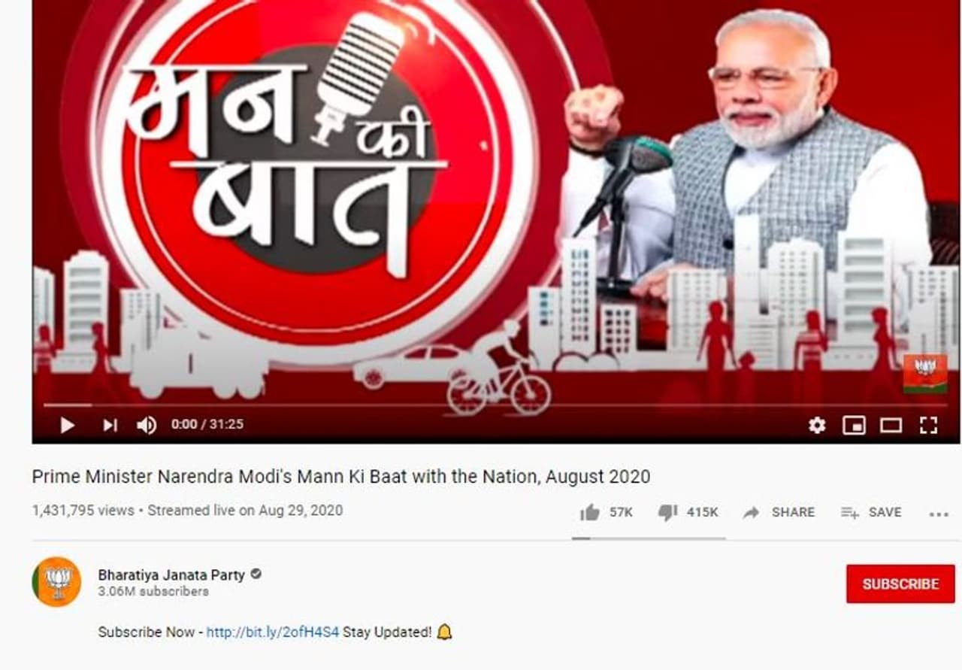Go fullscreen on the video
The width and height of the screenshot is (962, 670).
click(x=928, y=425)
